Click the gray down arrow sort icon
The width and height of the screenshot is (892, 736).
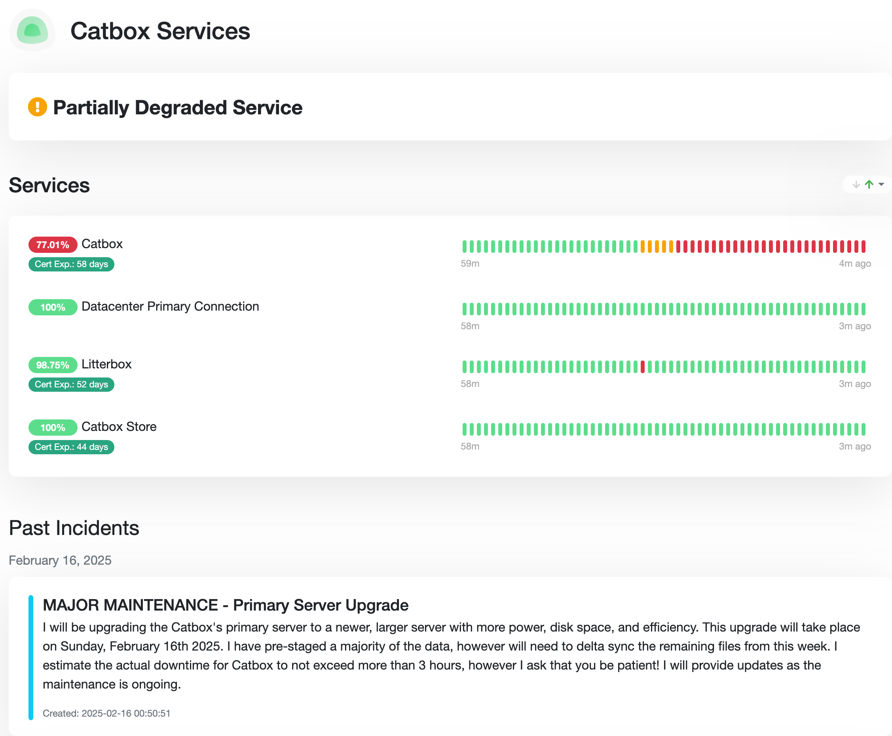click(856, 184)
